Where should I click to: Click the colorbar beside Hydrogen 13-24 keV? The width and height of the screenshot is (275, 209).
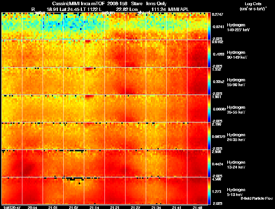[209, 163]
